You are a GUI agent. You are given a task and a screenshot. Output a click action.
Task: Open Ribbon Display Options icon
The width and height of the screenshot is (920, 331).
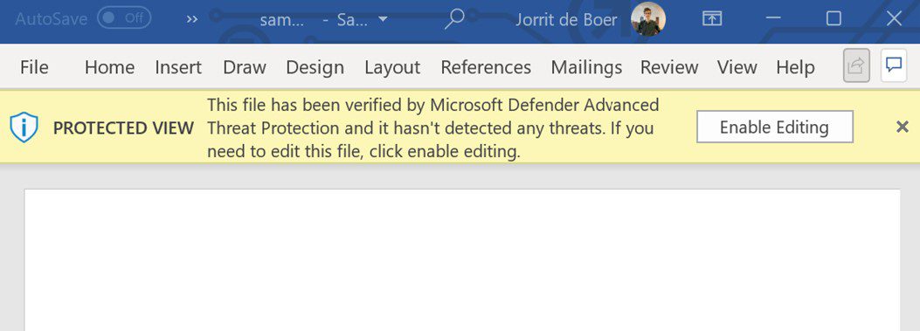tap(712, 19)
